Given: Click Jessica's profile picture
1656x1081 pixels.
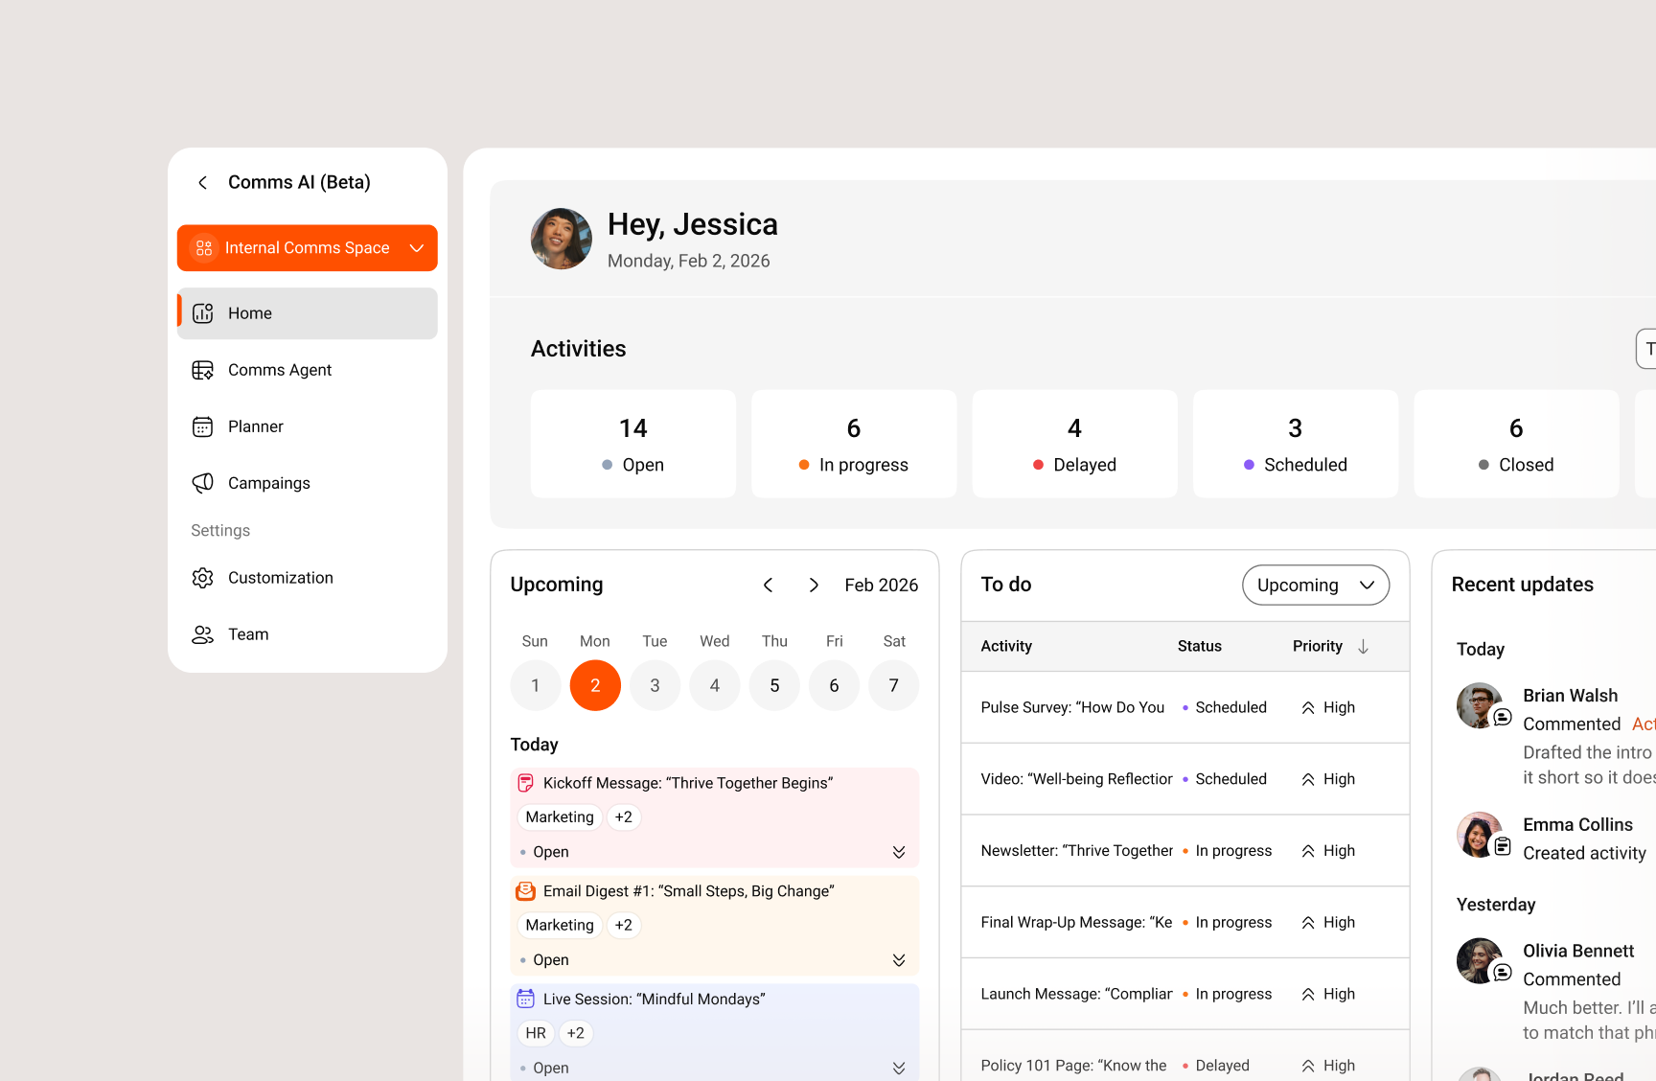Looking at the screenshot, I should (561, 239).
